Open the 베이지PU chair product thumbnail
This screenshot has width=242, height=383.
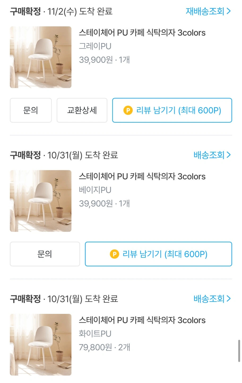[41, 201]
